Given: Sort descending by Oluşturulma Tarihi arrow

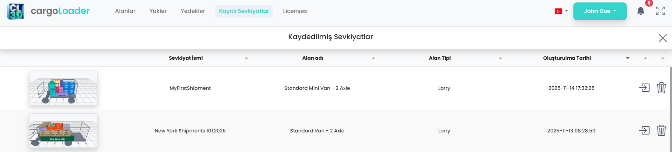Looking at the screenshot, I should [x=628, y=58].
